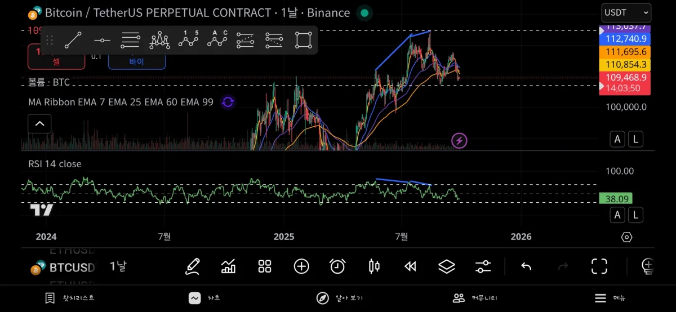The height and width of the screenshot is (312, 676).
Task: Tap the 볼륨 : BTC volume legend
Action: [49, 82]
